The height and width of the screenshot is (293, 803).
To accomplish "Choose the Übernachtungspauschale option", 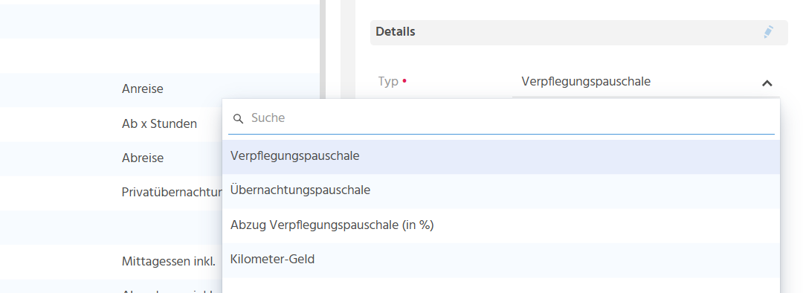I will coord(501,190).
